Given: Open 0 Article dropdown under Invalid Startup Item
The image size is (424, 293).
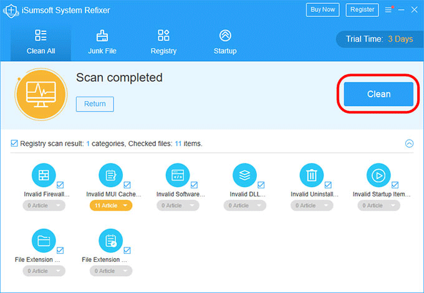Looking at the screenshot, I should coord(379,206).
